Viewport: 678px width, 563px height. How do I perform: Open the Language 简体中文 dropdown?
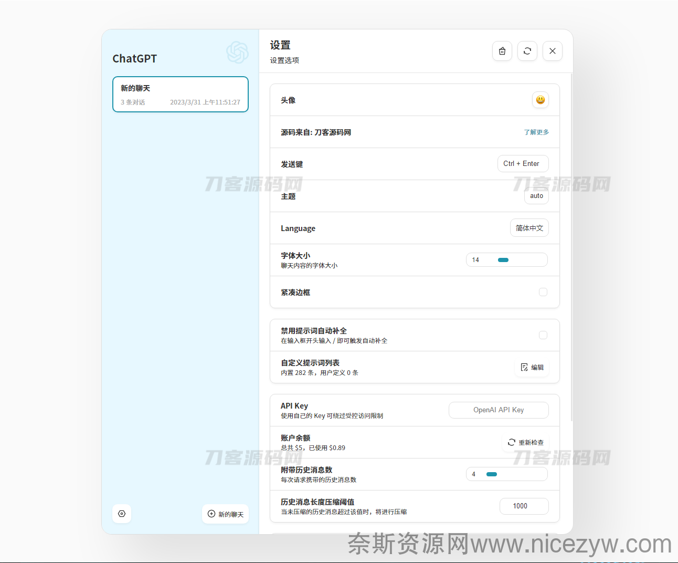click(529, 228)
